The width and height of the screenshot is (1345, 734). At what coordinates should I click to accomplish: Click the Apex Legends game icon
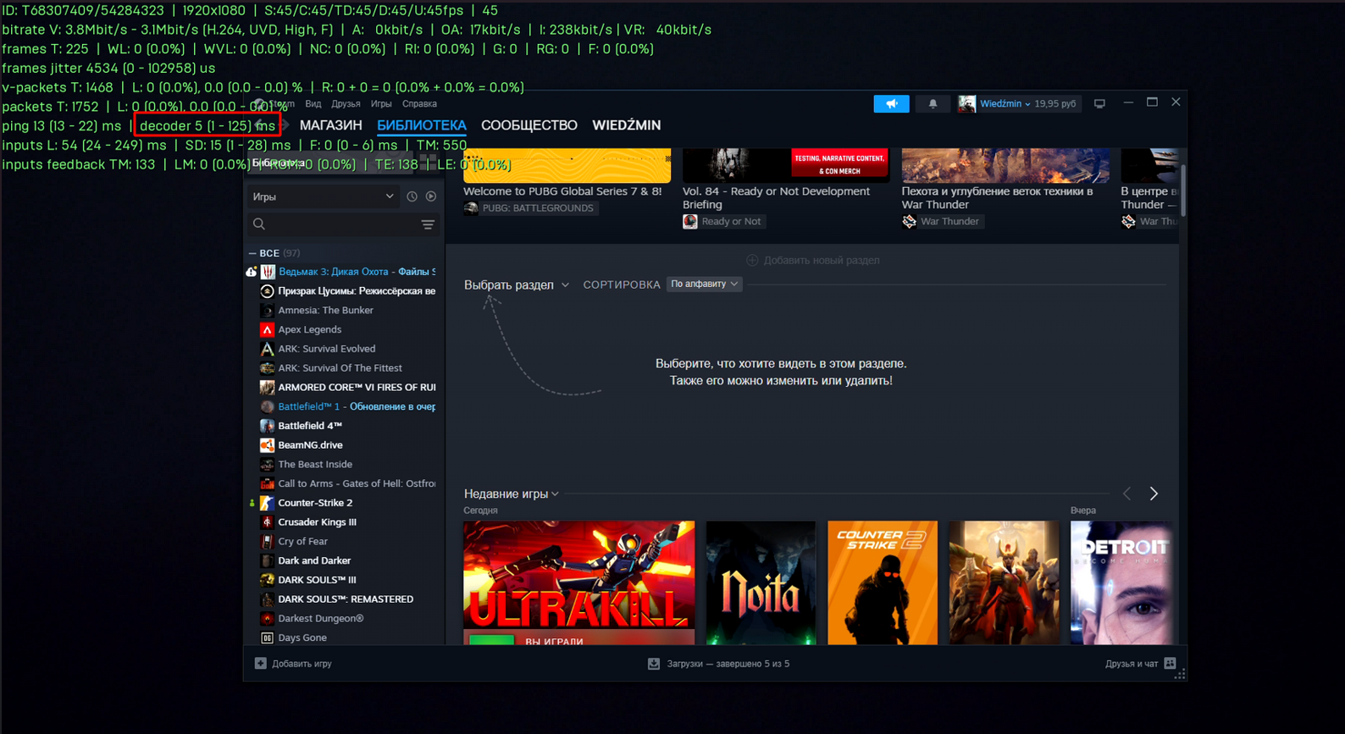click(267, 329)
